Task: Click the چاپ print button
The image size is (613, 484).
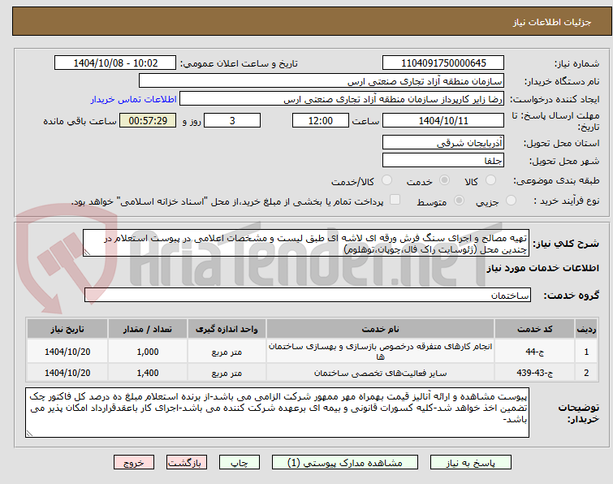Action: pos(239,463)
